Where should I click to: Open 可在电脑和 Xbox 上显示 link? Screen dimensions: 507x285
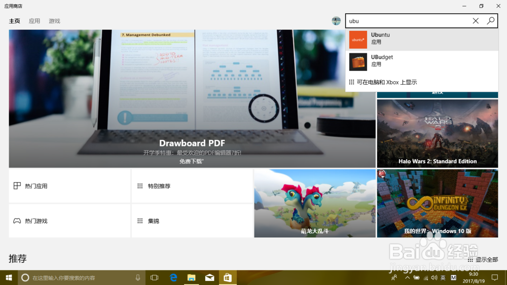tap(383, 82)
